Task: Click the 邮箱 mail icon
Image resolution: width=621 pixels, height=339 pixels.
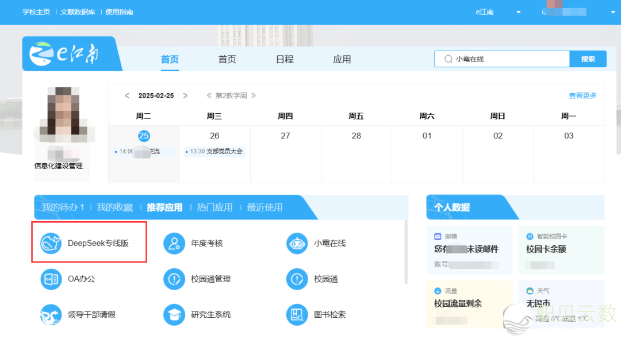Action: (x=438, y=237)
